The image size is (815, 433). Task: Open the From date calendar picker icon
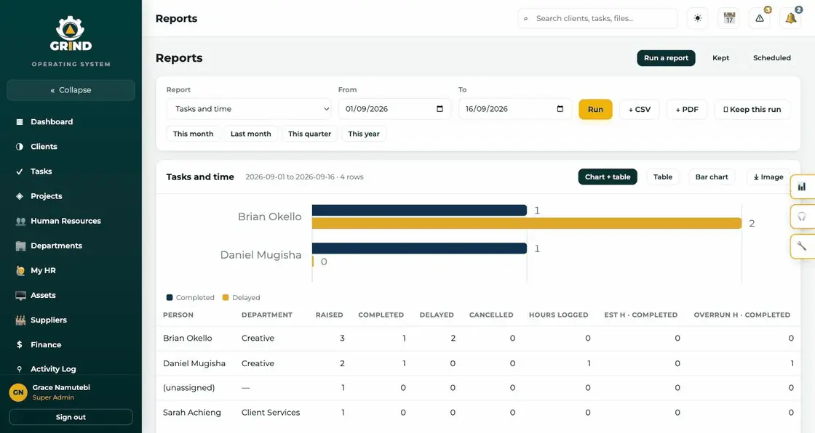440,109
